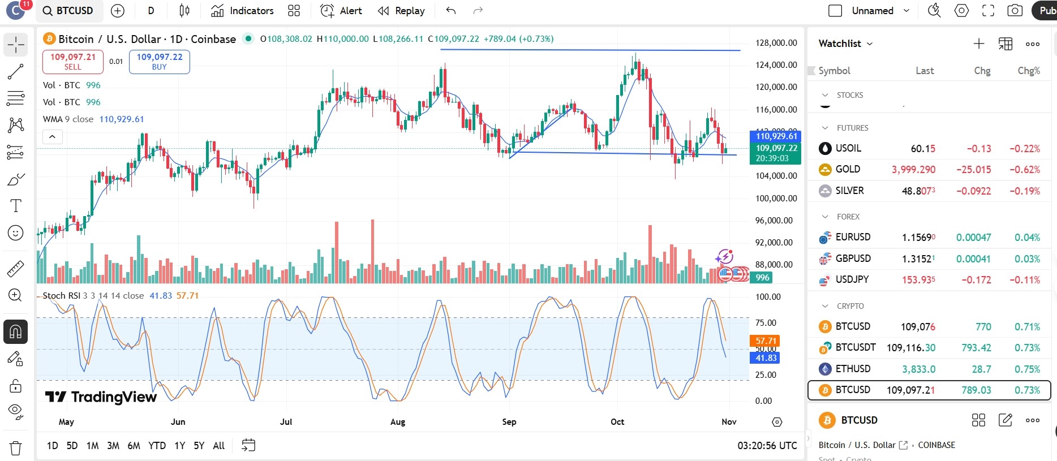Viewport: 1057px width, 461px height.
Task: Select the trend line drawing tool
Action: pyautogui.click(x=15, y=71)
